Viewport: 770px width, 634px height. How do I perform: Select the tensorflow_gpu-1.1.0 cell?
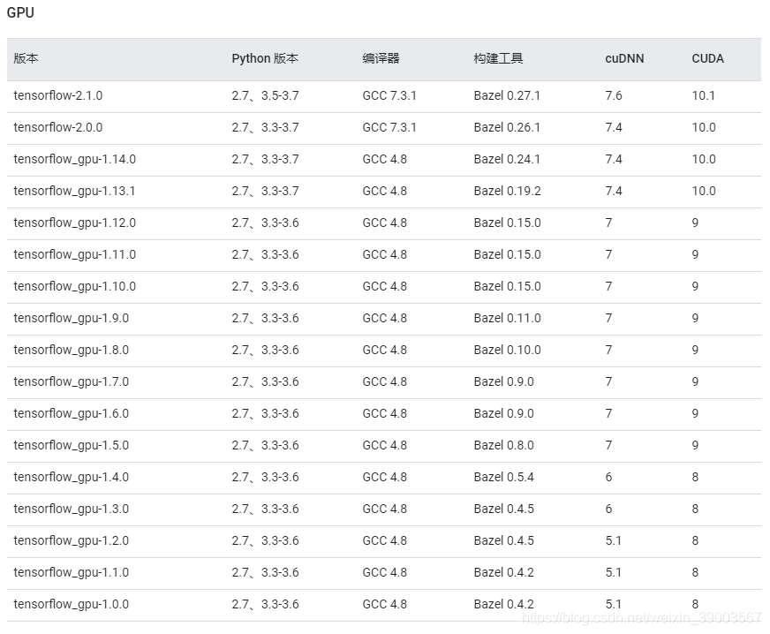[x=72, y=572]
